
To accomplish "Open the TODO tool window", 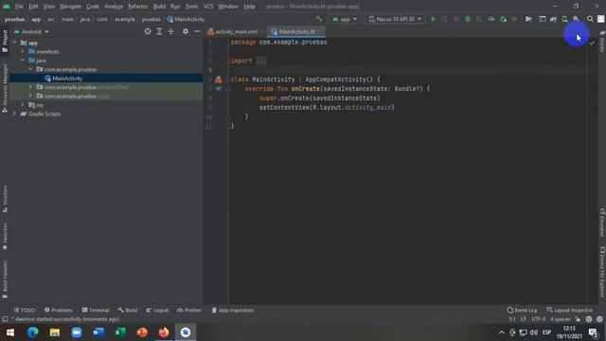I will click(25, 310).
